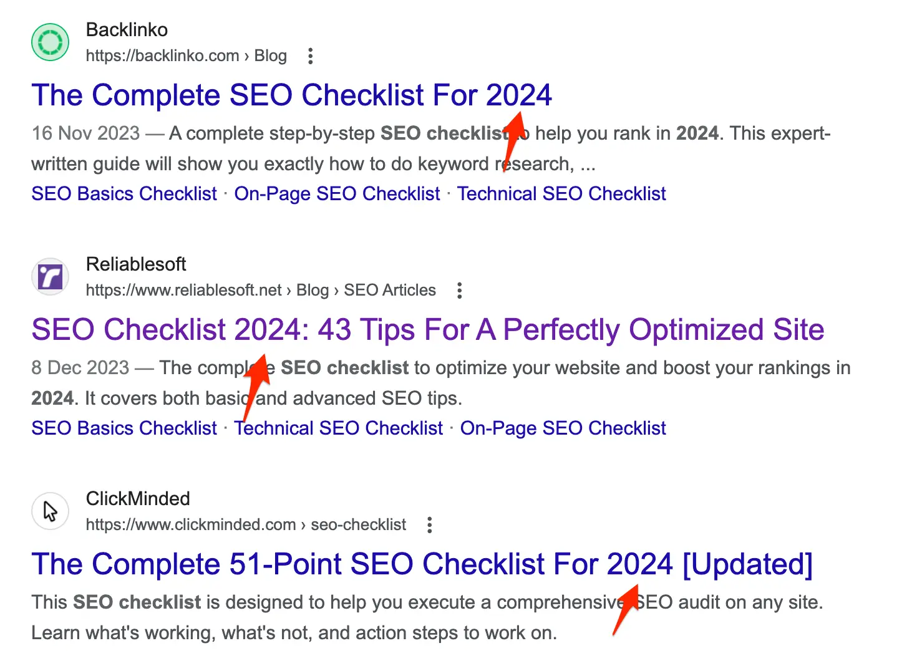Click the "Reliablesoft" site name
The image size is (912, 671).
(x=136, y=264)
